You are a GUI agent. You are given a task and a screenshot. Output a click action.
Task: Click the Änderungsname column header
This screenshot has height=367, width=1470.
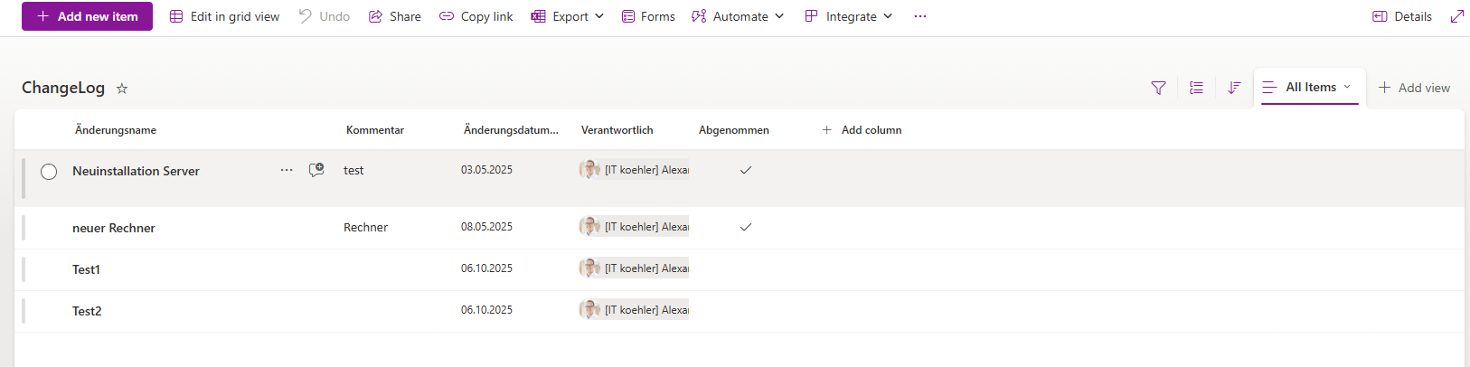(116, 130)
